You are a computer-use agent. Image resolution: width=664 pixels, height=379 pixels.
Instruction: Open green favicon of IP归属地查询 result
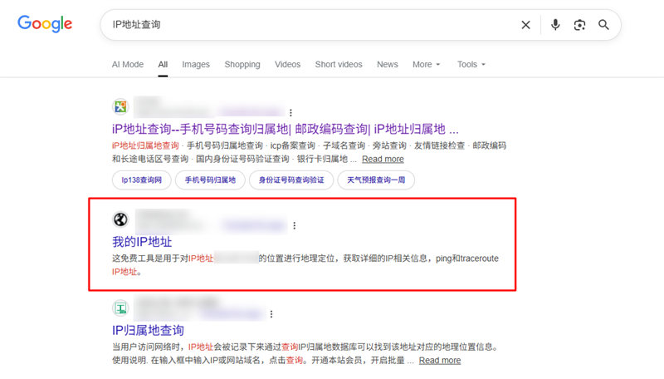120,308
